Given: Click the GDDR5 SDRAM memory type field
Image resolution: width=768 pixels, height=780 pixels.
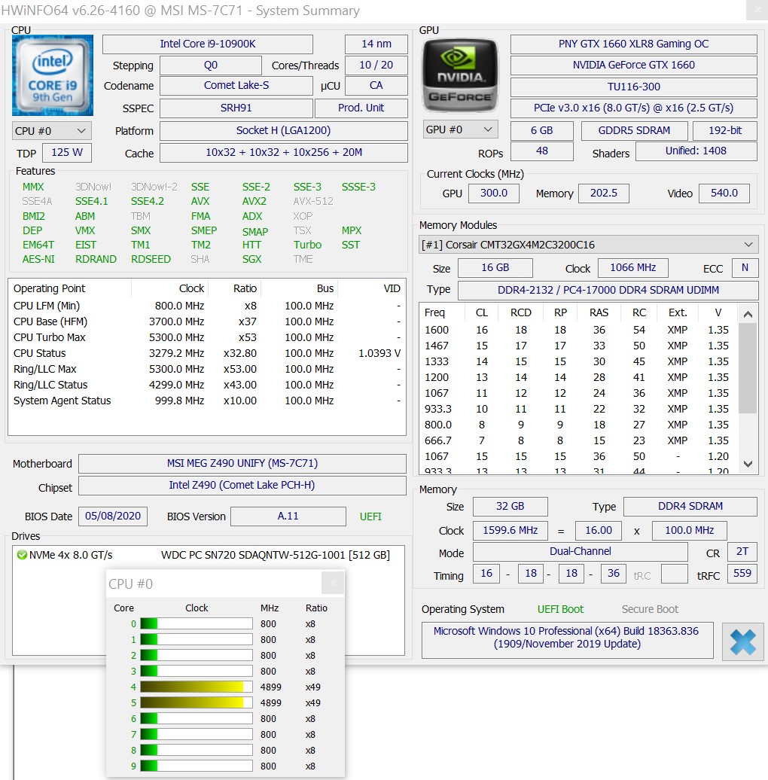Looking at the screenshot, I should point(634,130).
